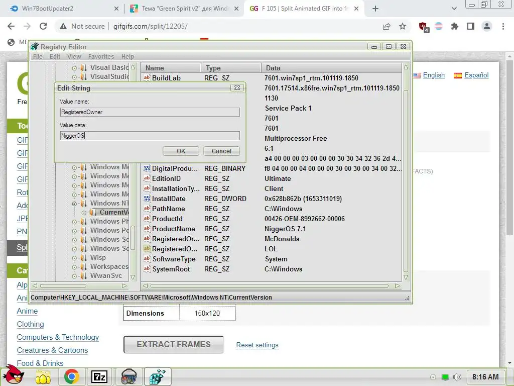
Task: Open the Creatures & Cartoons category link
Action: [x=52, y=350]
